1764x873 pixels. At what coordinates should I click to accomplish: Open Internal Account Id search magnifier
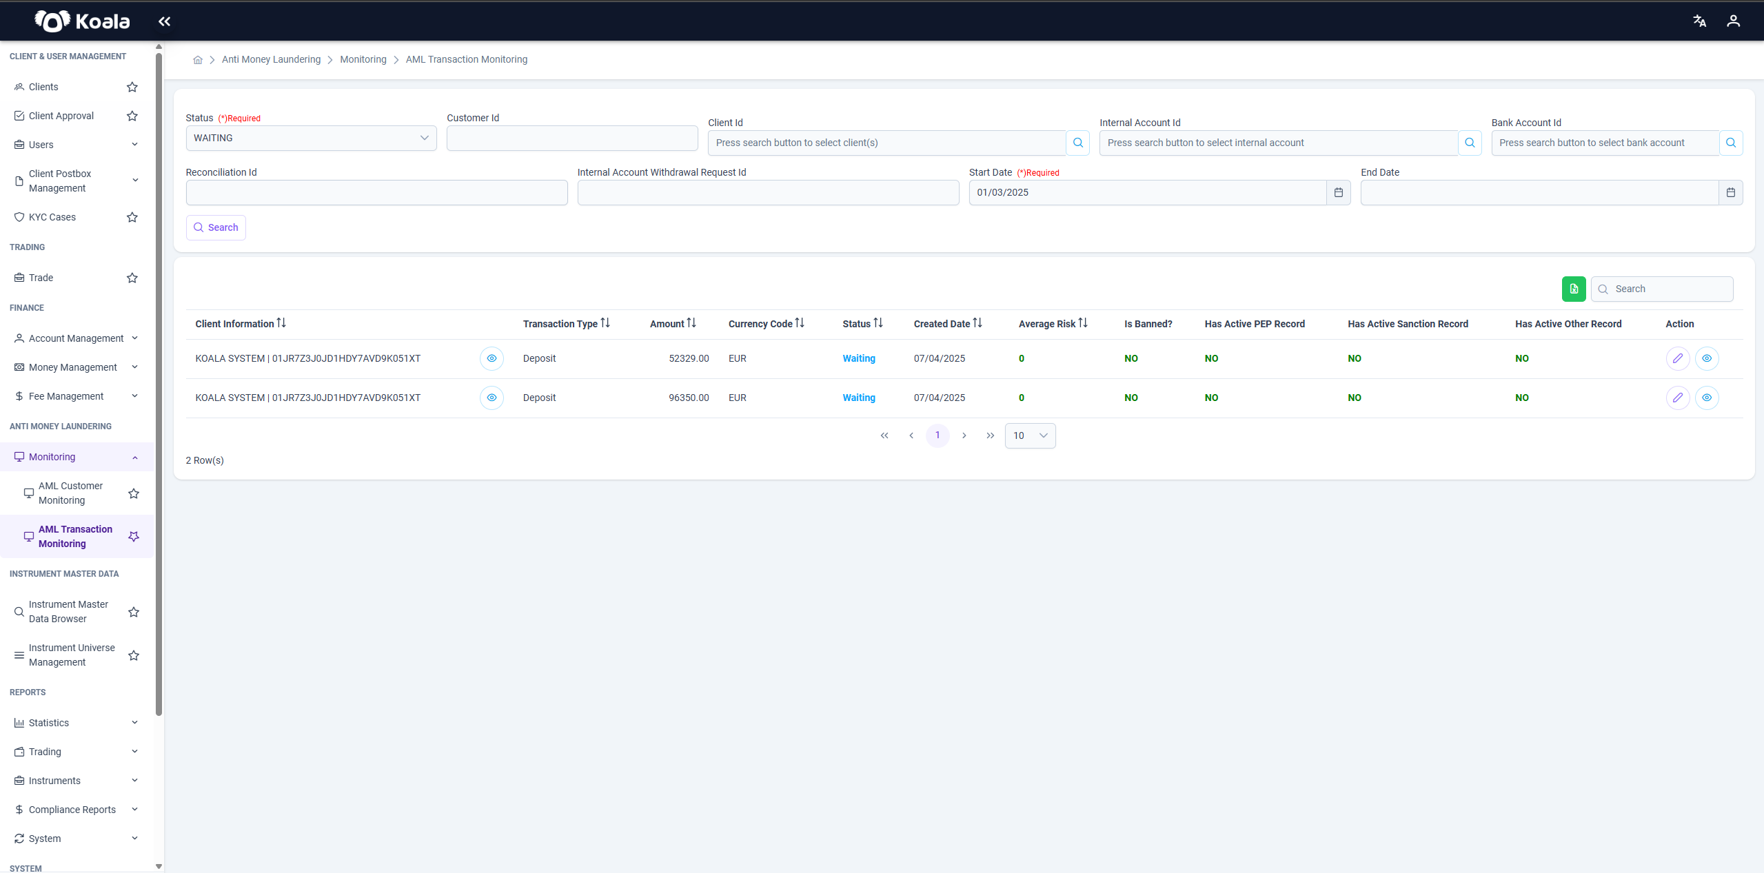pos(1470,143)
